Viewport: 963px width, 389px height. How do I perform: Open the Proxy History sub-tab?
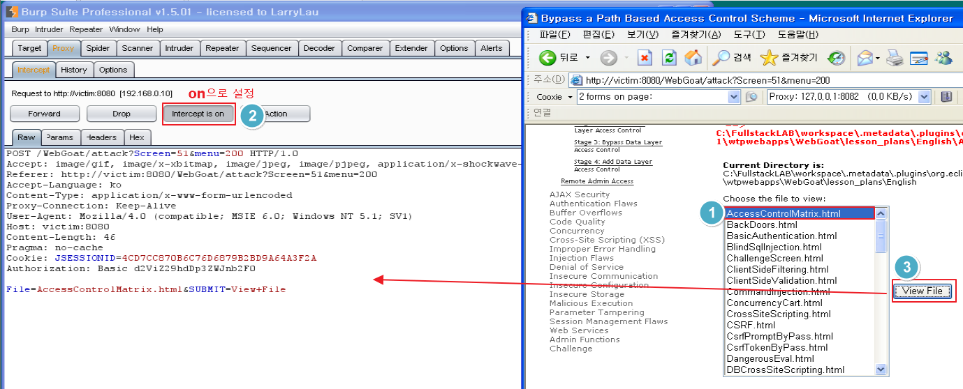click(73, 70)
